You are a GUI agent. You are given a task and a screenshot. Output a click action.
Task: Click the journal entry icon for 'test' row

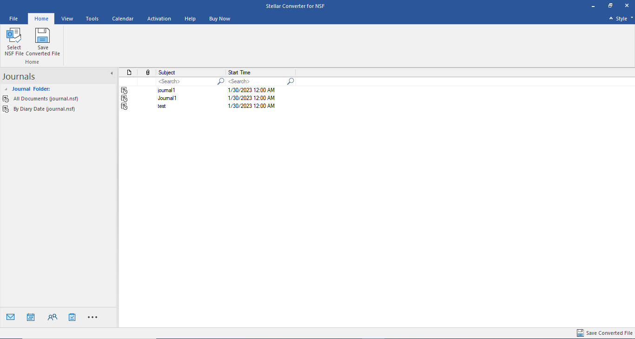[124, 106]
